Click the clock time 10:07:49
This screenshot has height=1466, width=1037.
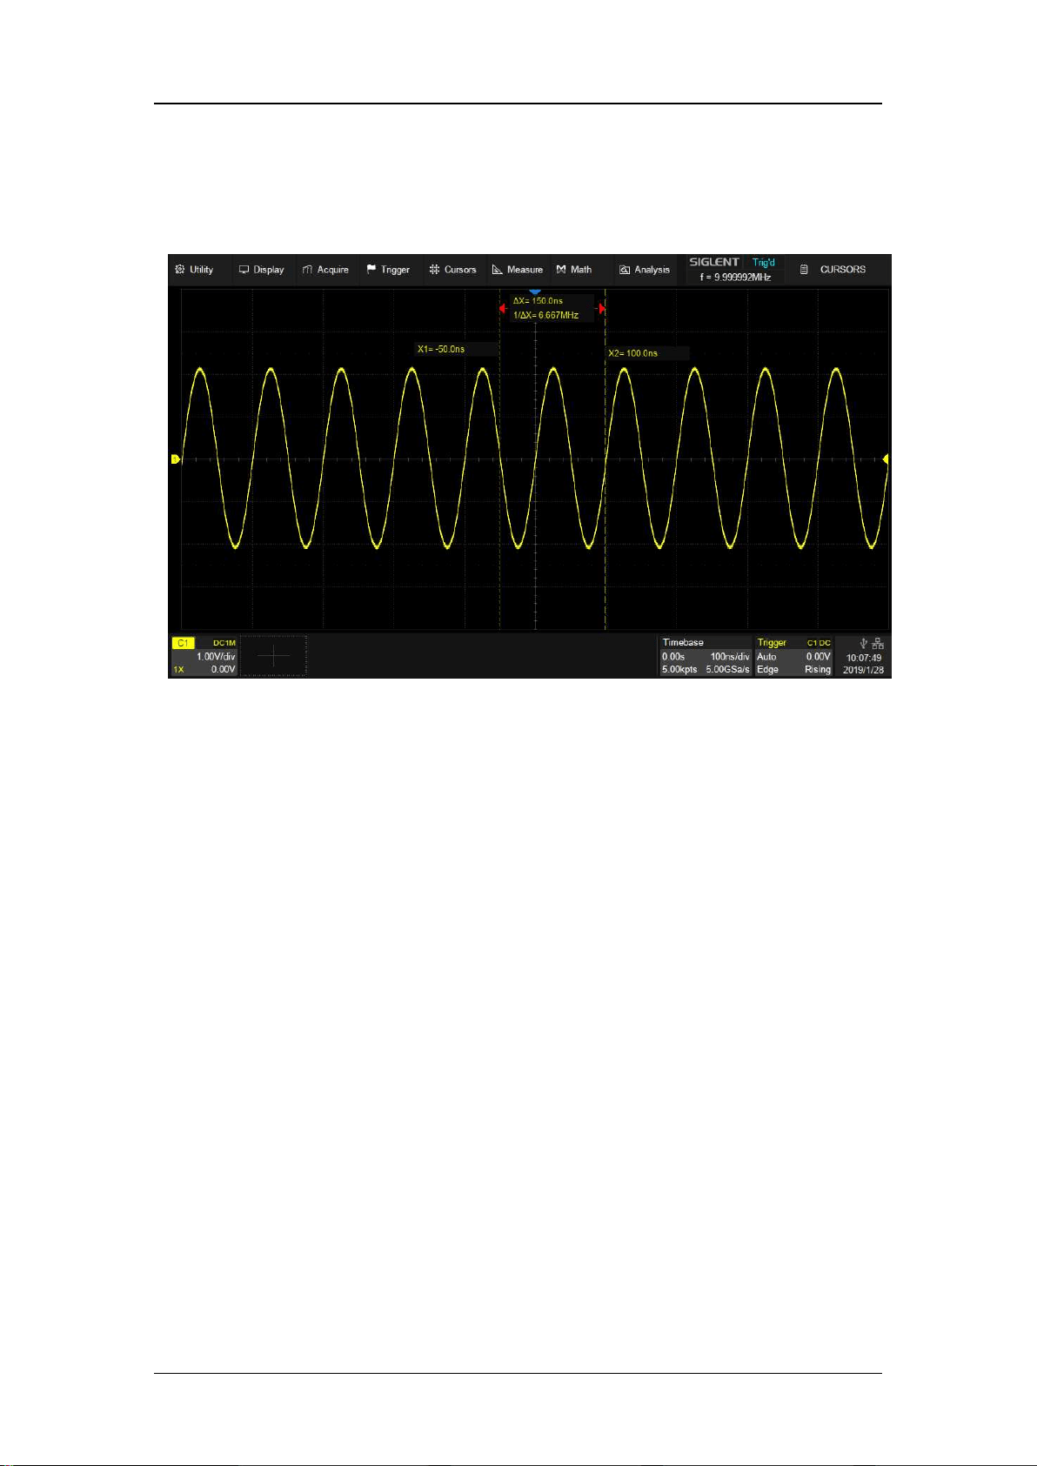tap(864, 658)
